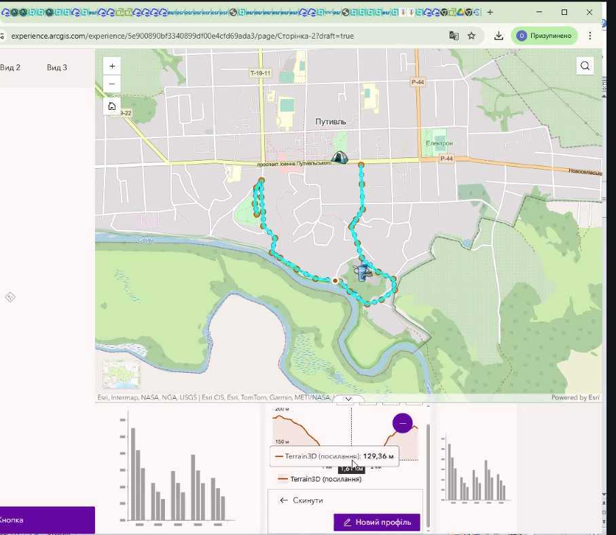Screen dimensions: 616x535
Task: Zoom out of the map
Action: click(x=112, y=84)
